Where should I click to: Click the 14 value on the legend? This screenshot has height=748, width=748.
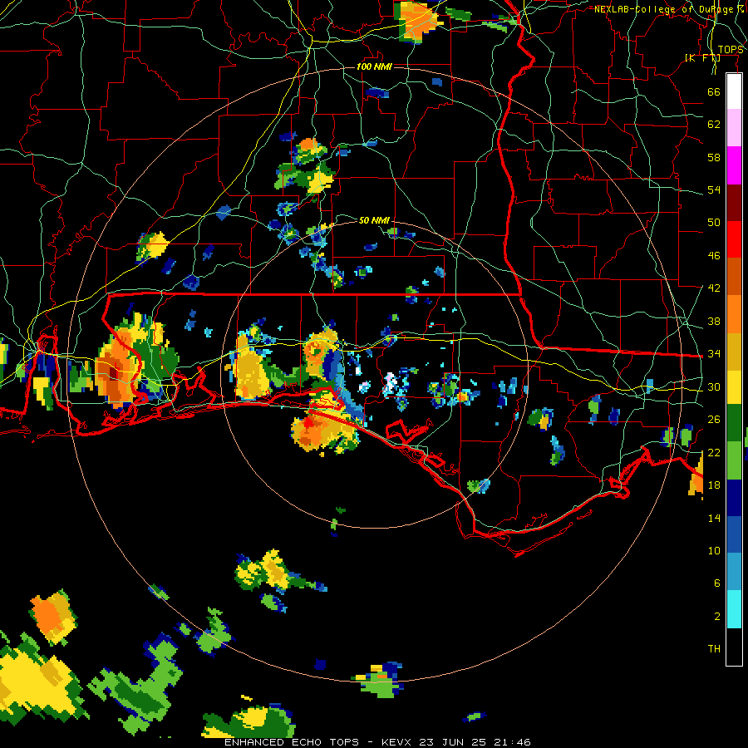[714, 518]
